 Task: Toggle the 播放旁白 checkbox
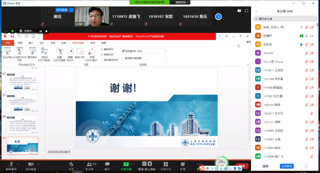(102, 49)
